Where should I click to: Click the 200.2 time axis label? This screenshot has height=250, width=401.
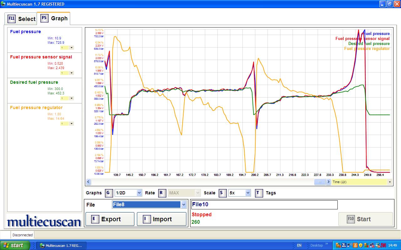(x=255, y=175)
